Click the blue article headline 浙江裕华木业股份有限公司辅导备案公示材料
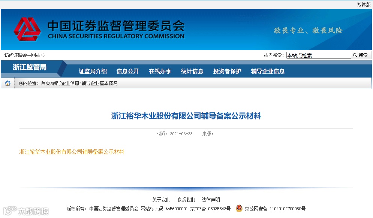The width and height of the screenshot is (373, 218). click(186, 116)
